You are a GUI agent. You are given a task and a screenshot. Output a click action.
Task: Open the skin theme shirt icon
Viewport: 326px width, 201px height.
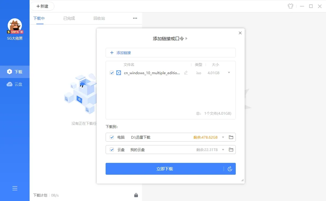point(291,6)
